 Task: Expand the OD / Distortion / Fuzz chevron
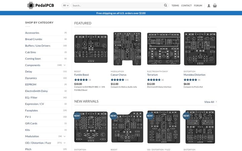coord(65,143)
